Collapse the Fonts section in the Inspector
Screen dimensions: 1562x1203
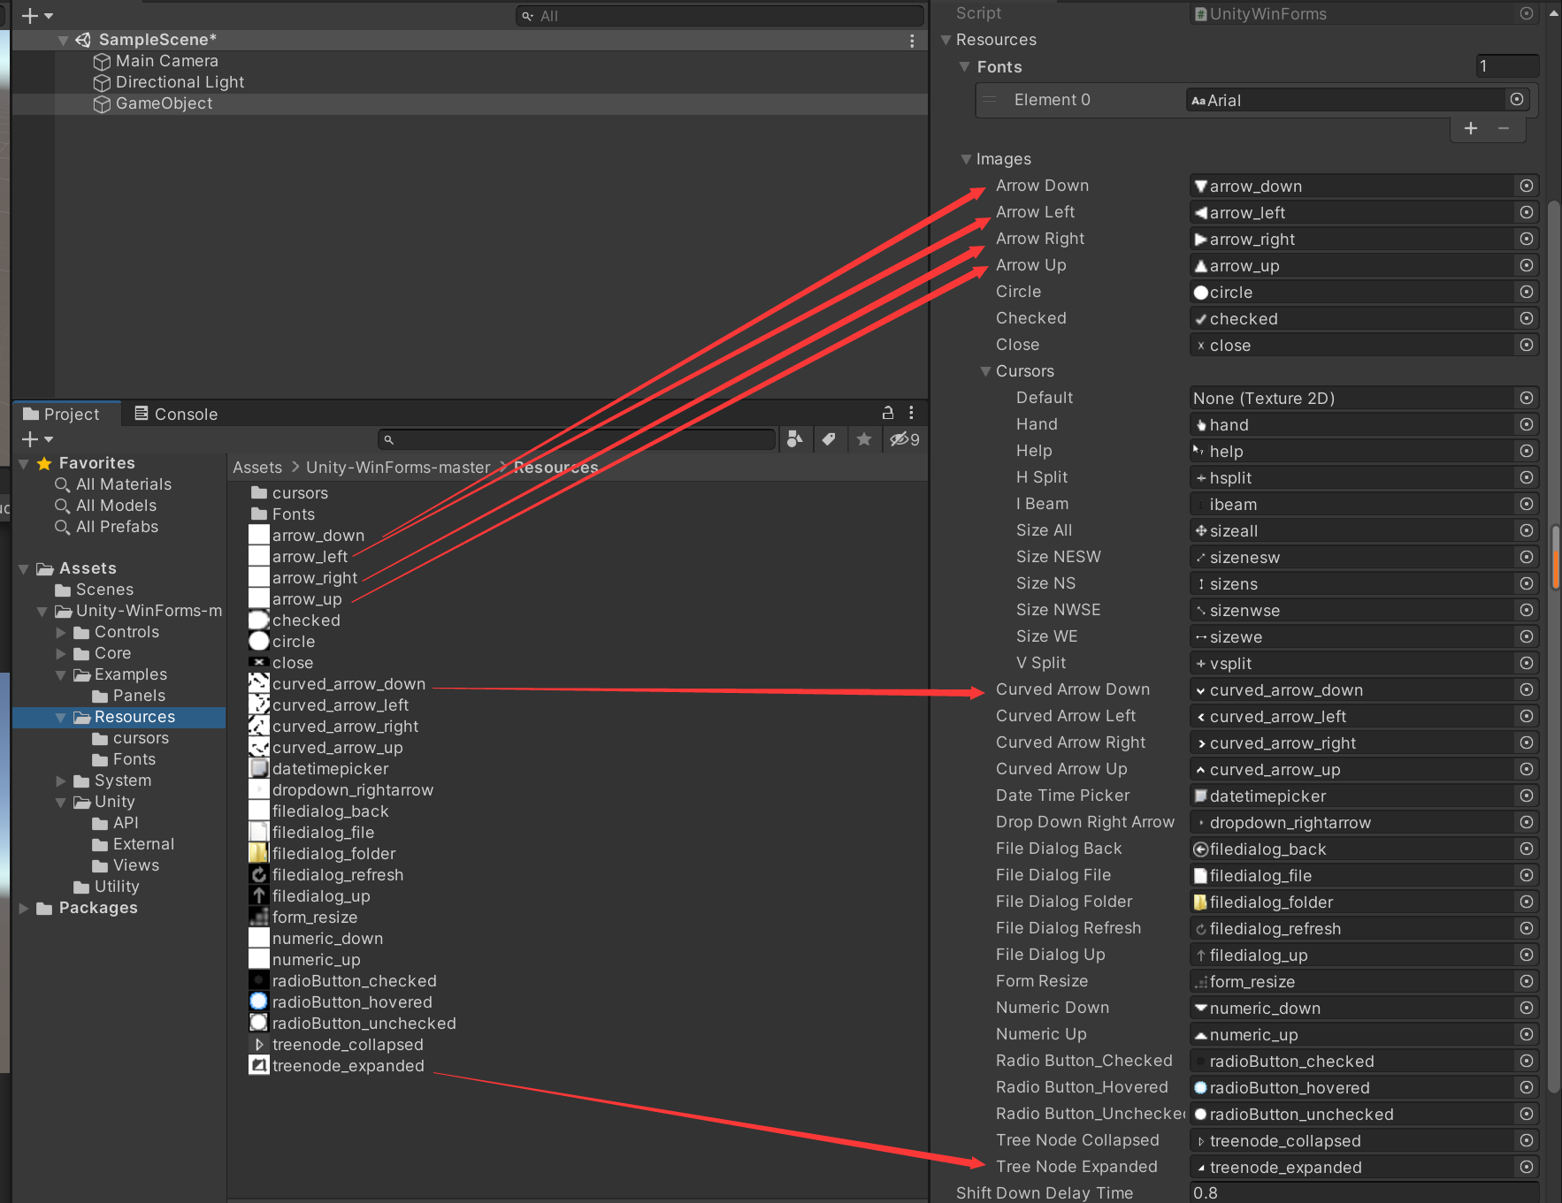tap(965, 66)
